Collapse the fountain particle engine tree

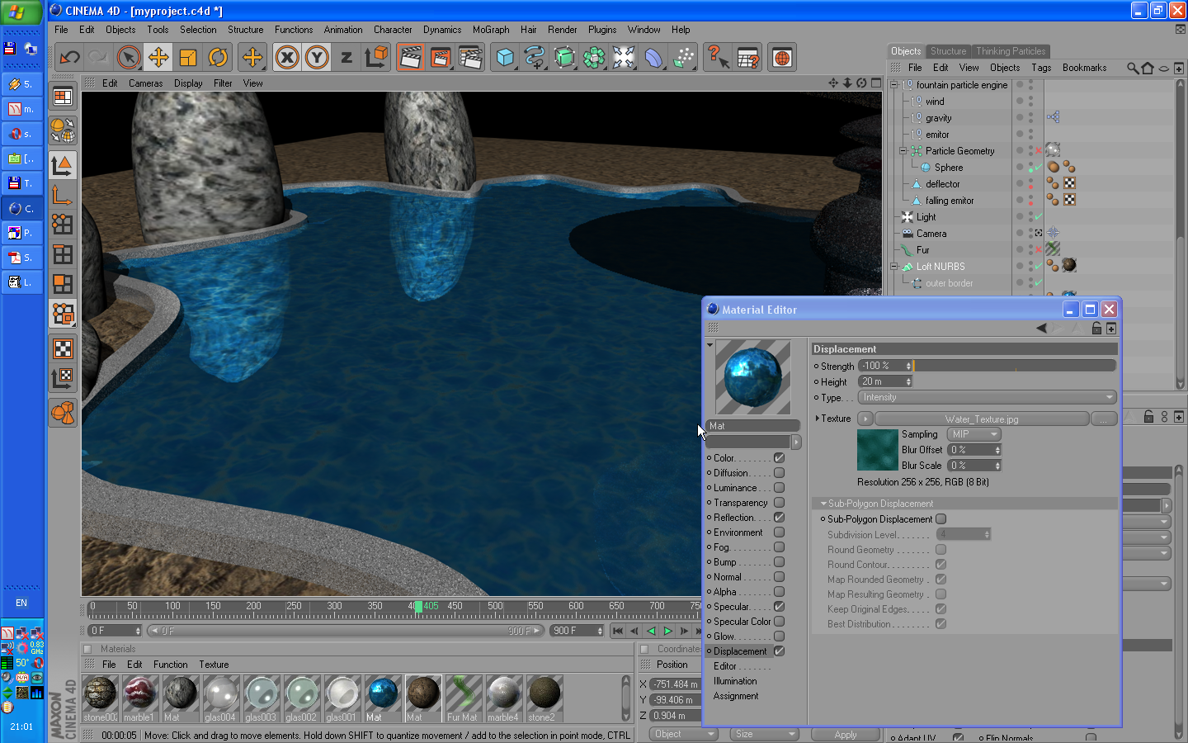point(894,85)
